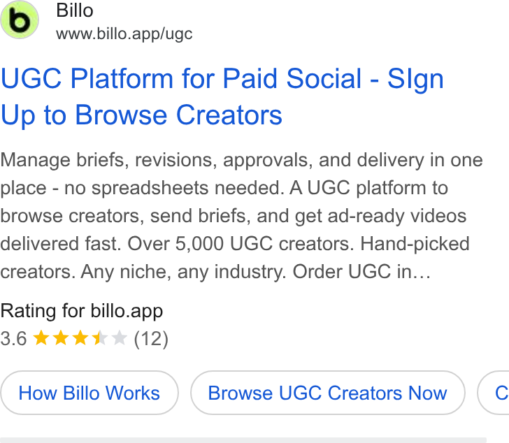Click the 3.6 rating score
509x443 pixels.
[14, 339]
